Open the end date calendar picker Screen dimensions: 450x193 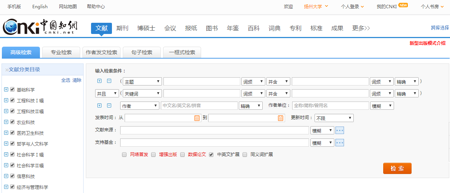(281, 118)
